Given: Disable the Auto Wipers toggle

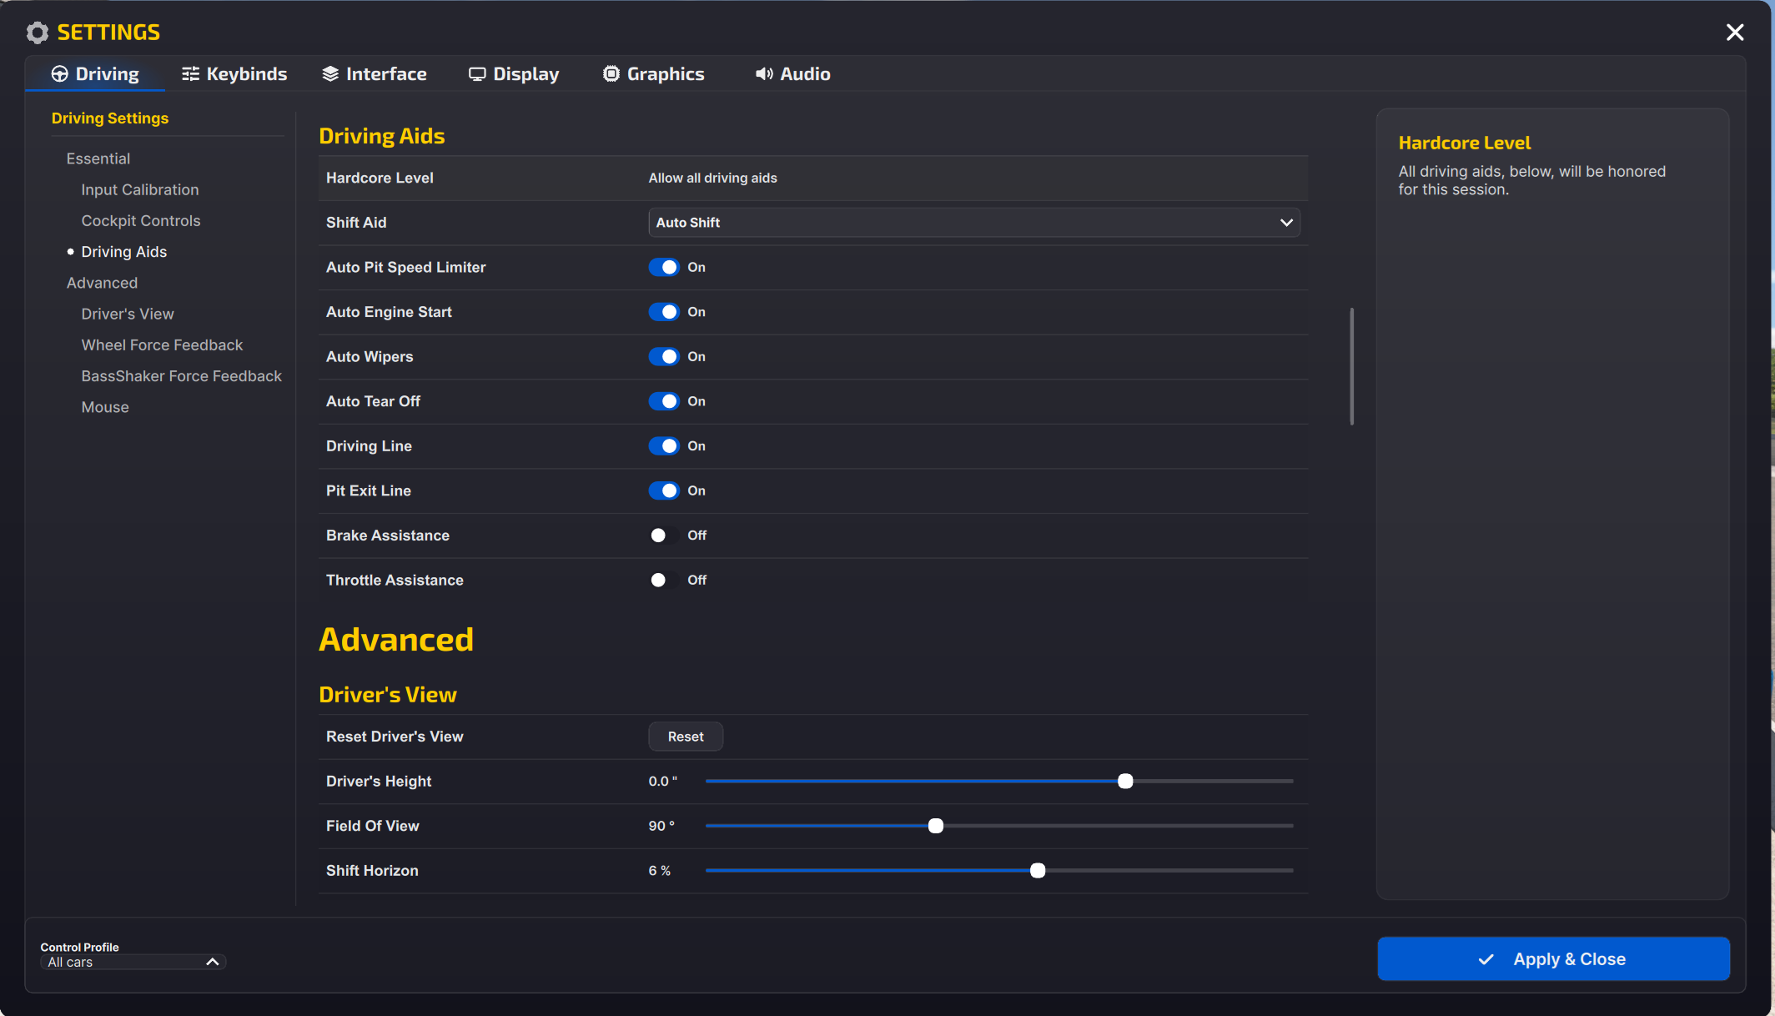Looking at the screenshot, I should coord(664,357).
